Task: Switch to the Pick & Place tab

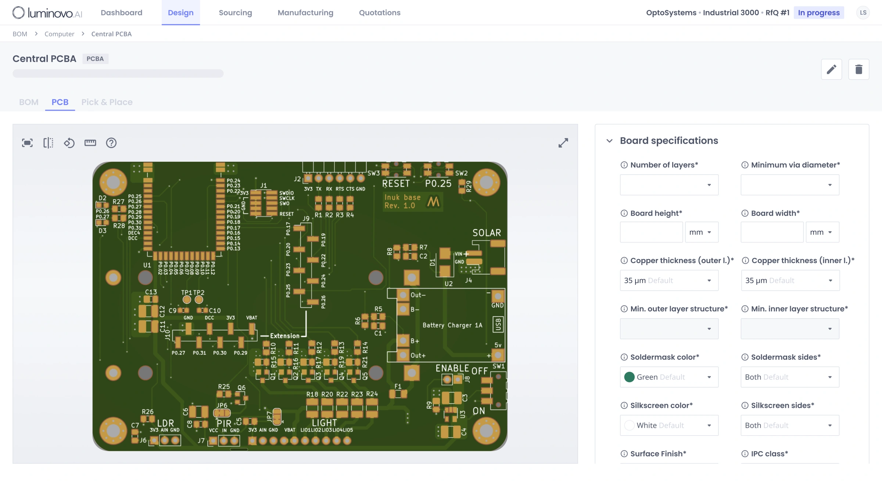Action: tap(107, 102)
